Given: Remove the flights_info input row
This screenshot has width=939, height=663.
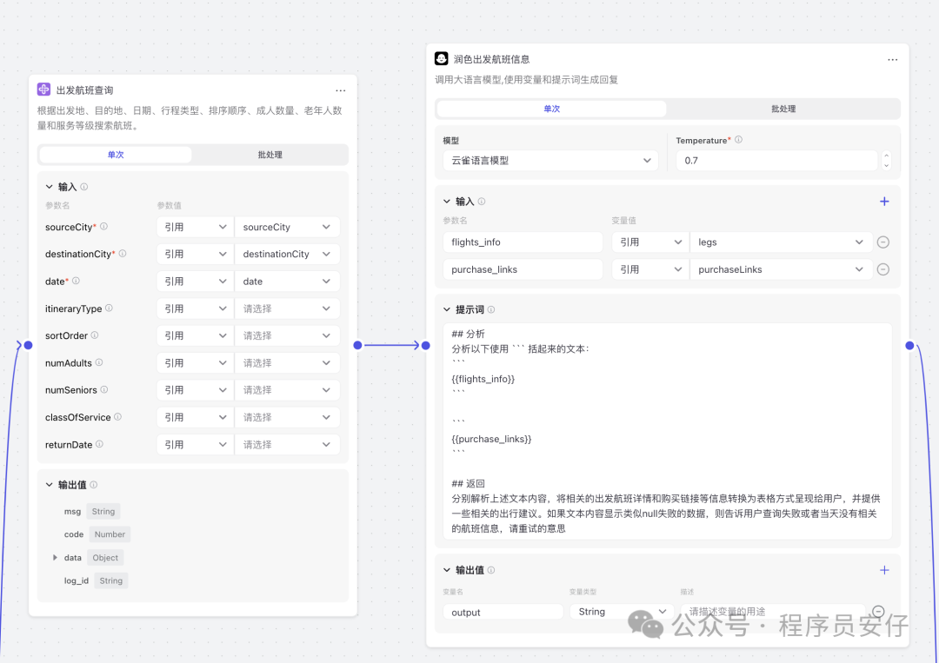Looking at the screenshot, I should (x=882, y=242).
